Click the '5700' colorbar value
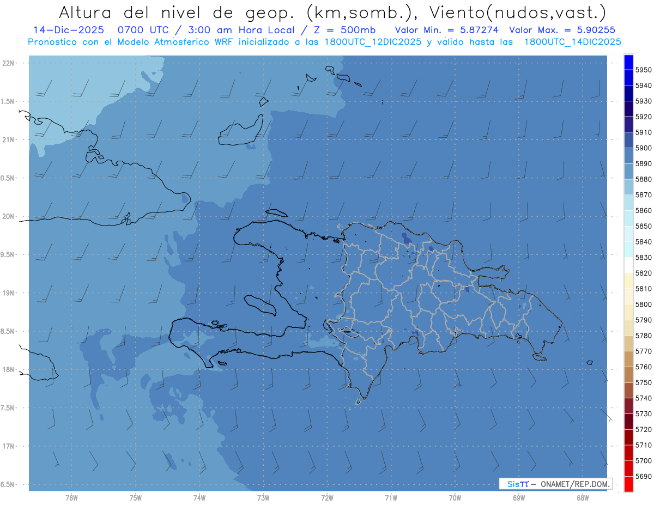The height and width of the screenshot is (505, 654). [644, 461]
